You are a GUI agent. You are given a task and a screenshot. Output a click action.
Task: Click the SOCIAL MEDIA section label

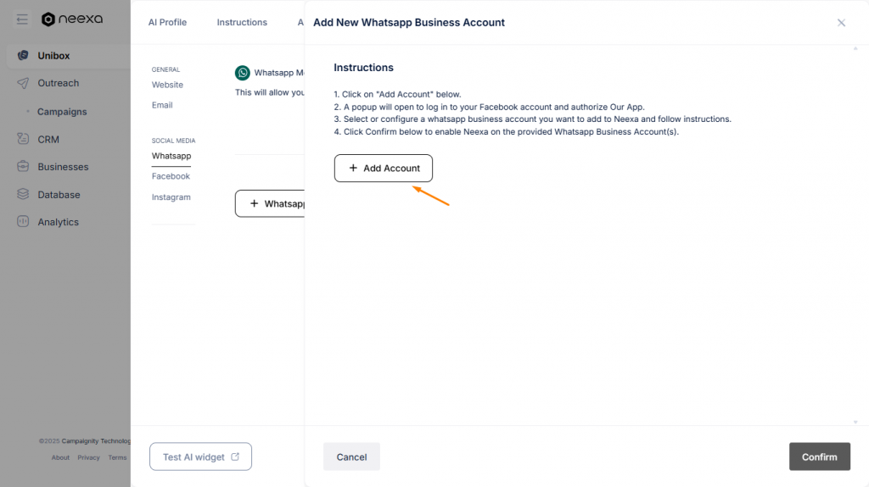tap(173, 141)
